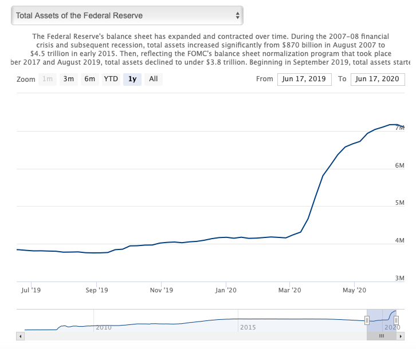Click the navigator scrollbar thumb
Viewport: 416px width, 349px height.
(382, 336)
